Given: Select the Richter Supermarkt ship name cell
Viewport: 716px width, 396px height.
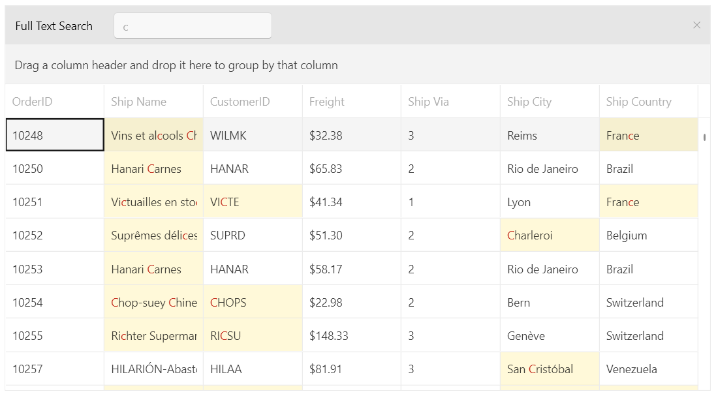Looking at the screenshot, I should pyautogui.click(x=153, y=335).
